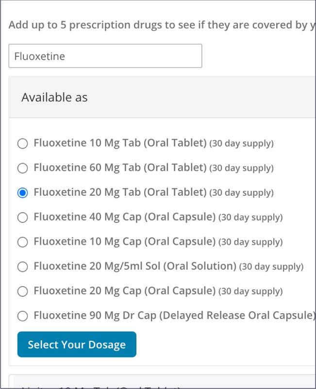Image resolution: width=316 pixels, height=389 pixels.
Task: Click the Available as section header
Action: (54, 97)
